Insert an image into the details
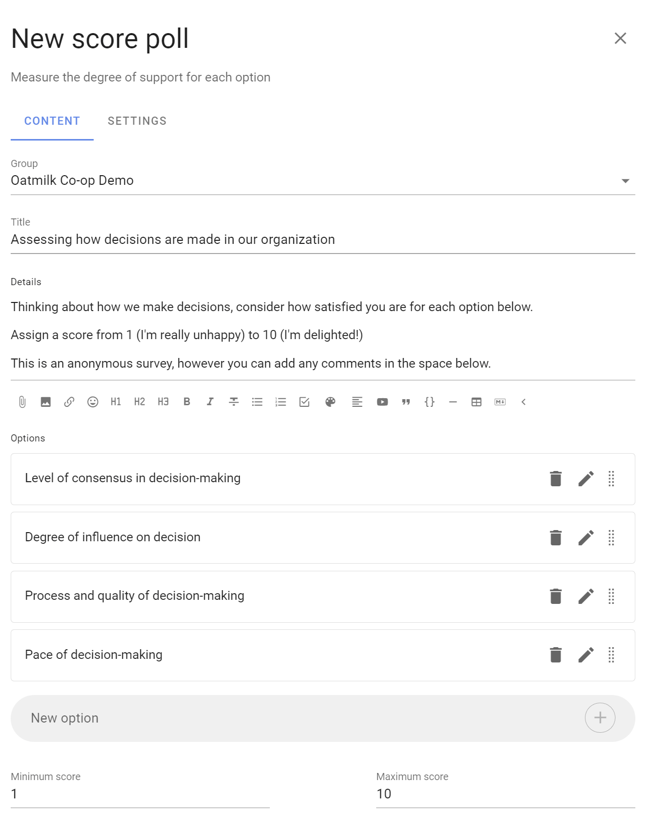 pyautogui.click(x=46, y=402)
